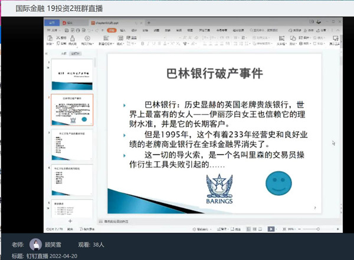Switch to the 大纲 outline panel tab
This screenshot has width=354, height=260.
63,53
